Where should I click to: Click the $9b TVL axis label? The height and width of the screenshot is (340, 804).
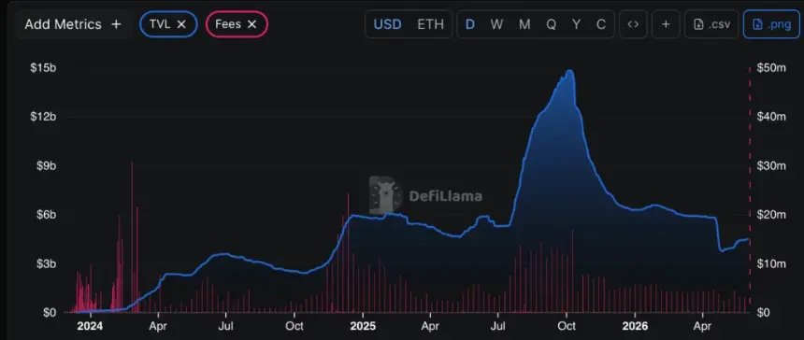pos(45,166)
